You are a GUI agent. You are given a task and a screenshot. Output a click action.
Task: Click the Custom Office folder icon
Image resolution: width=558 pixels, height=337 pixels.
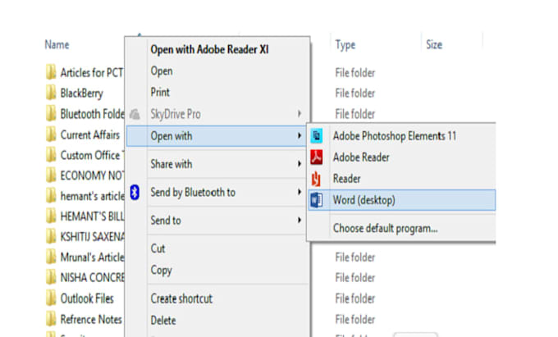[51, 155]
